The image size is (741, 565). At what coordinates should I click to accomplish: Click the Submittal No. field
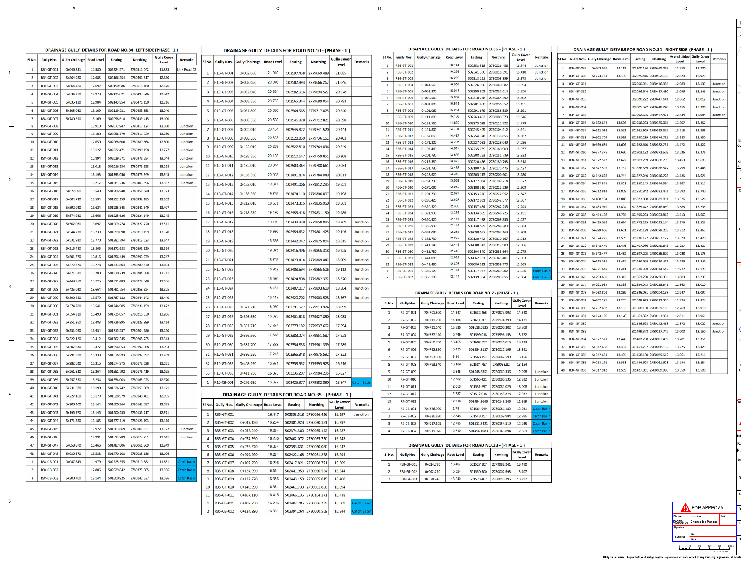pyautogui.click(x=695, y=535)
